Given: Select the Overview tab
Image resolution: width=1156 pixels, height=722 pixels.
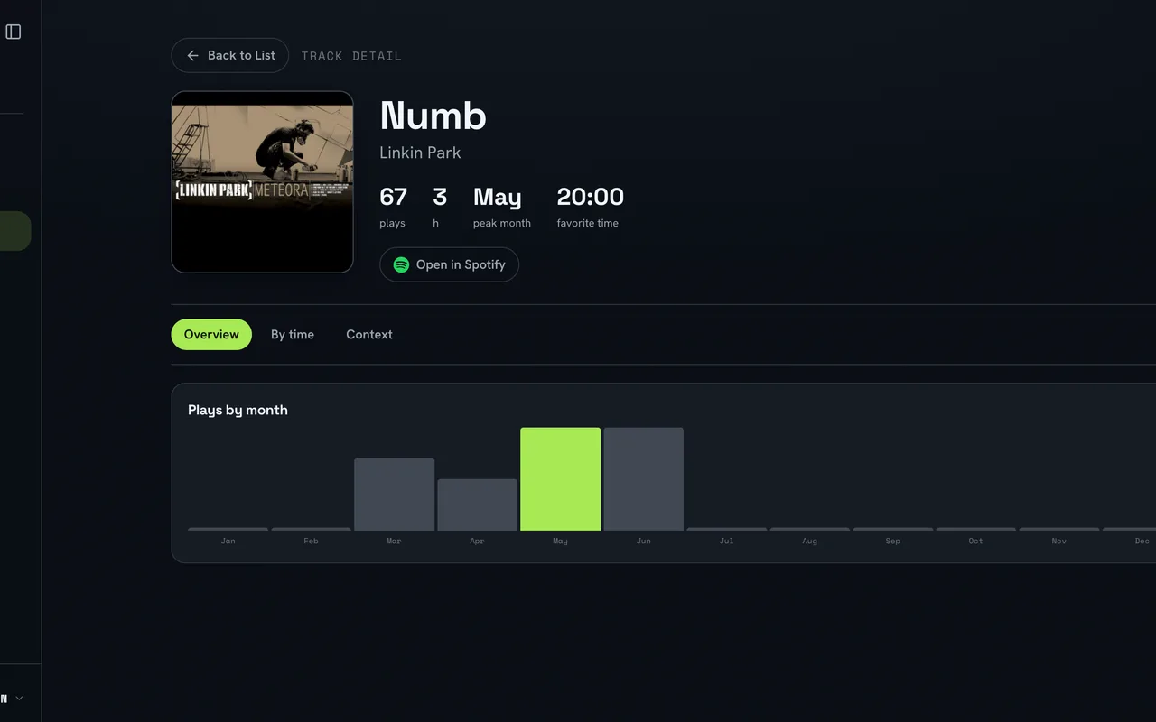Looking at the screenshot, I should 211,334.
